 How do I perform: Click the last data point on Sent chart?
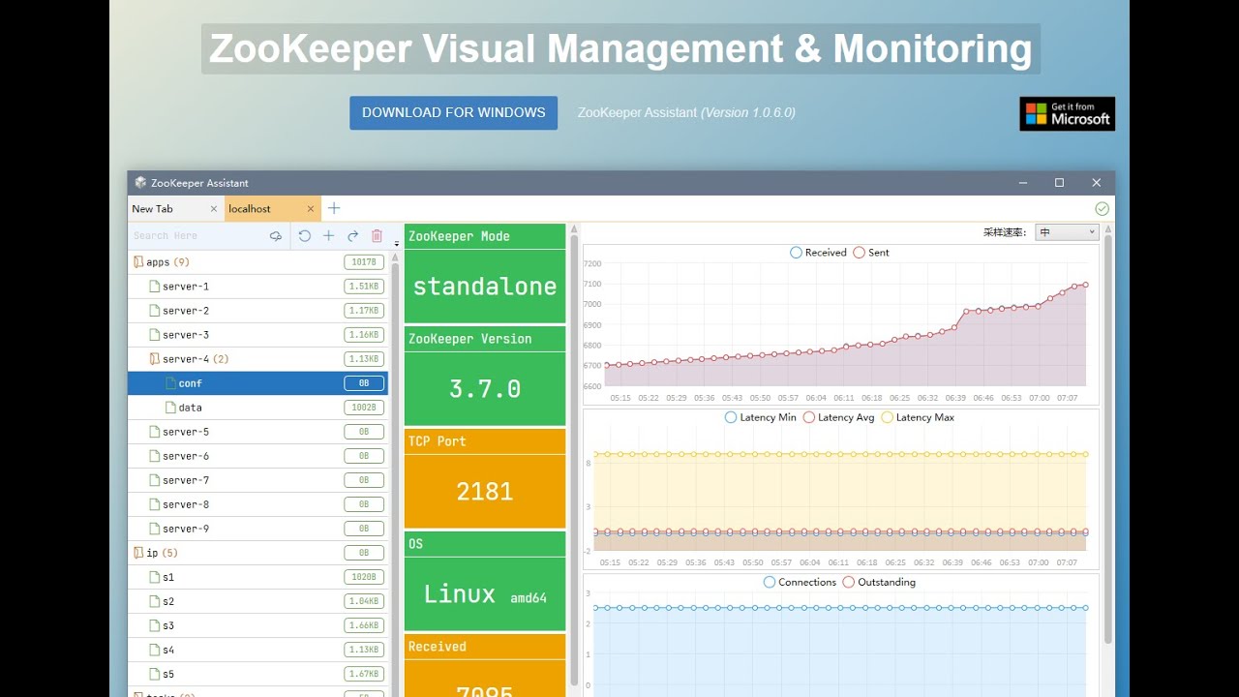(1085, 285)
